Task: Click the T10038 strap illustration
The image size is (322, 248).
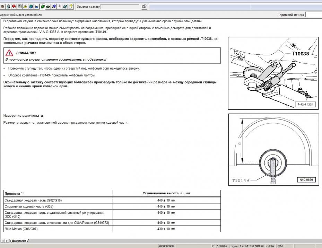Action: [x=273, y=73]
